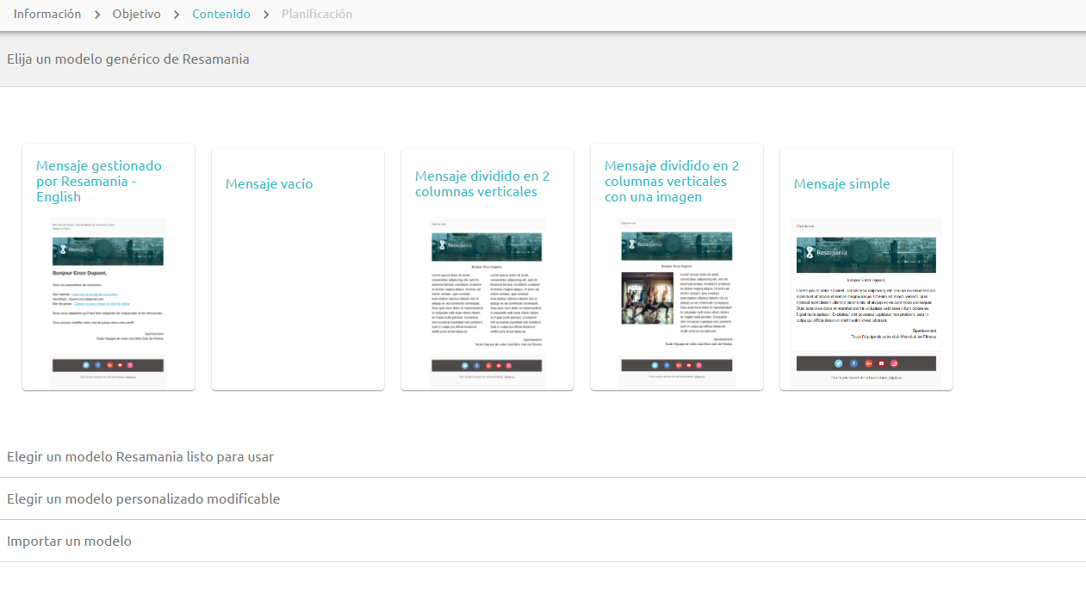The image size is (1086, 600).
Task: Open the 'Mensaje simple' preview thumbnail
Action: coord(866,301)
